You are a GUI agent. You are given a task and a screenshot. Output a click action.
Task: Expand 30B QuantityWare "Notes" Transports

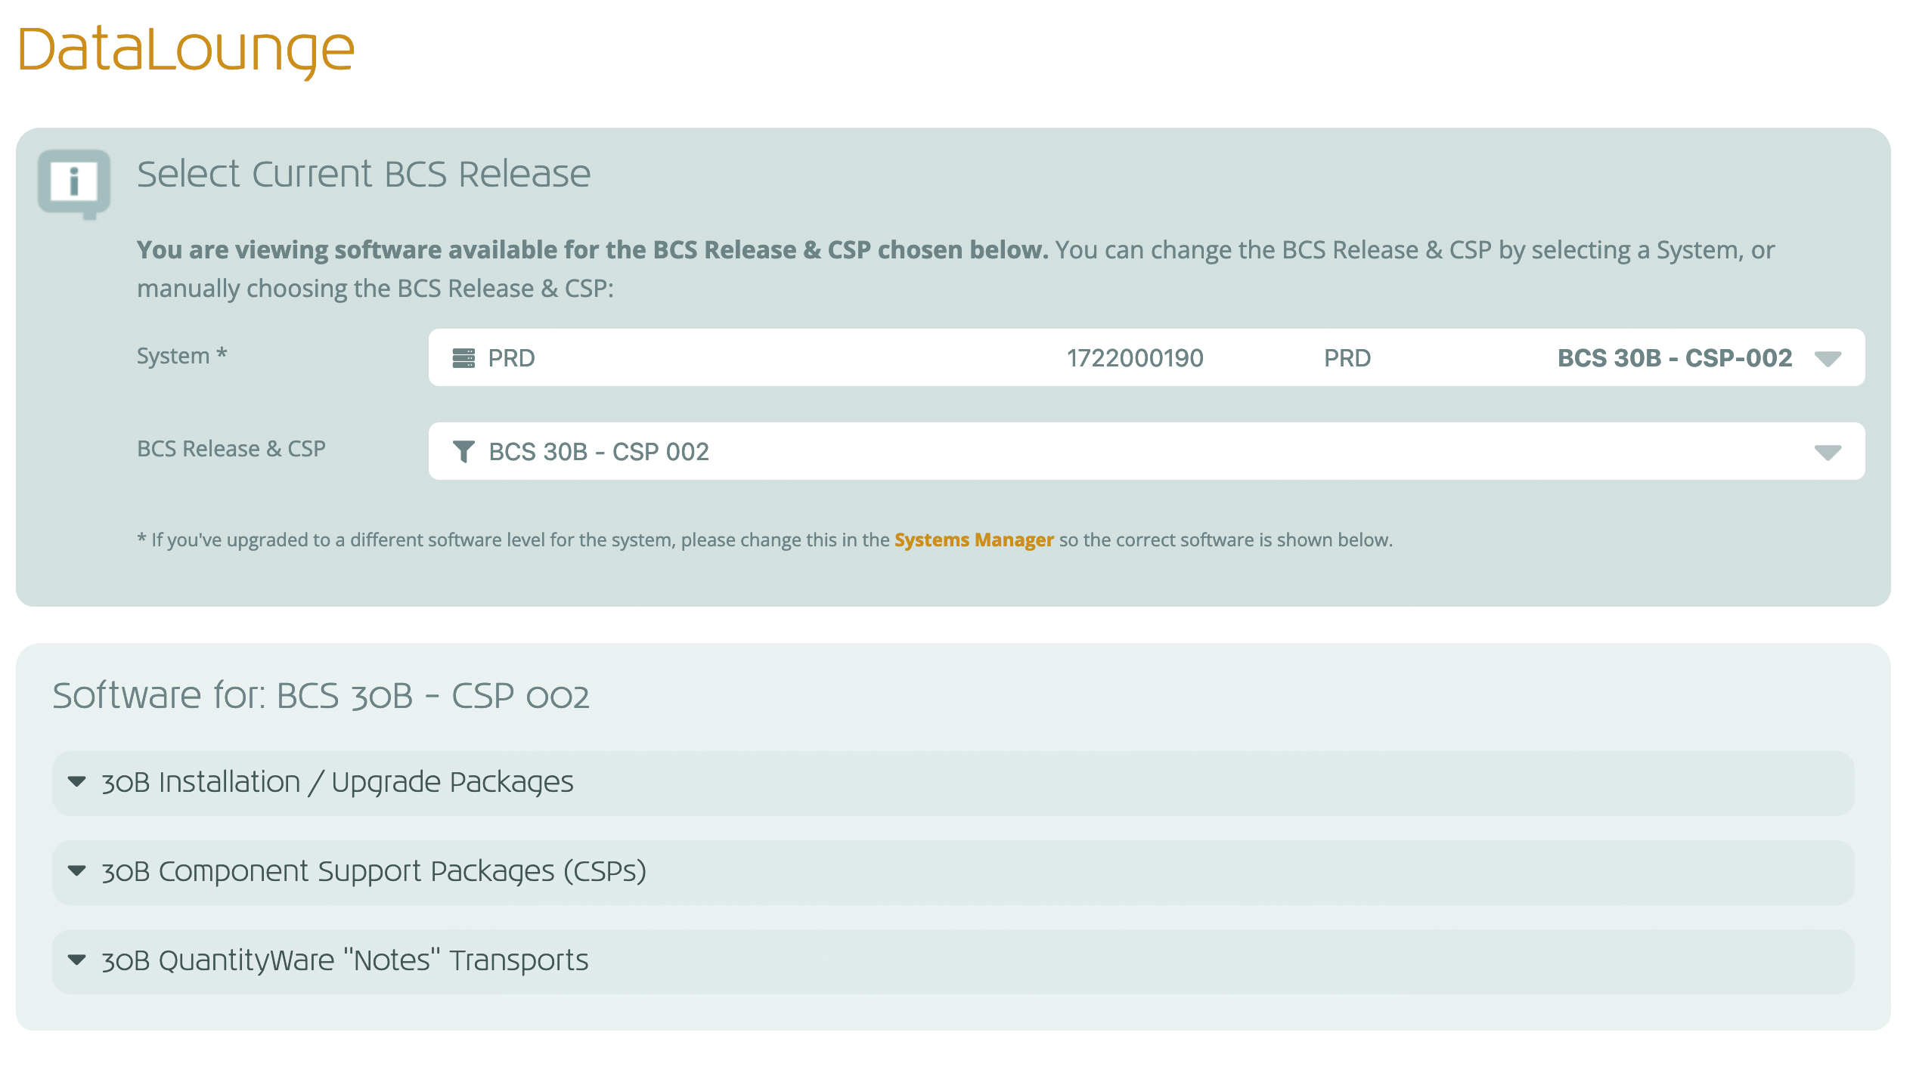pyautogui.click(x=953, y=961)
